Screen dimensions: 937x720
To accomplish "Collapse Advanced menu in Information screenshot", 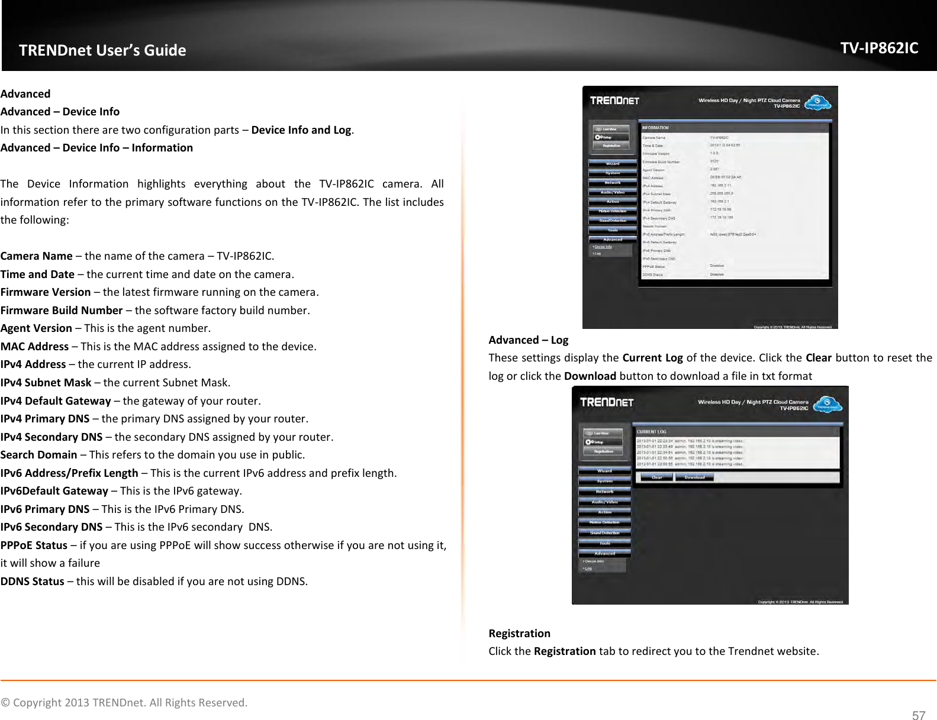I will click(x=613, y=240).
